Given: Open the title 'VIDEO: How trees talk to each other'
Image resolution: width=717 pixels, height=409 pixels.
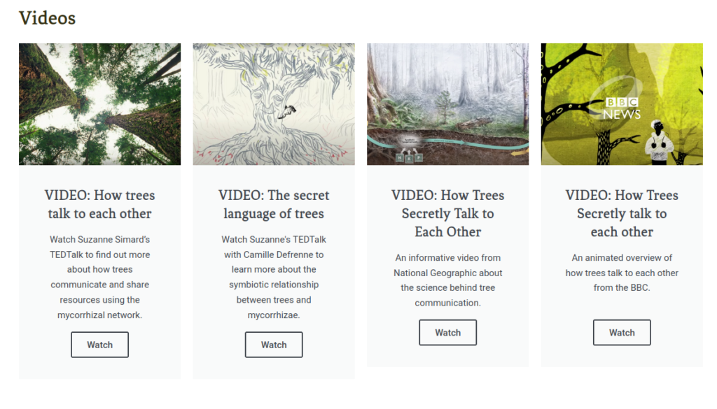Looking at the screenshot, I should coord(99,204).
